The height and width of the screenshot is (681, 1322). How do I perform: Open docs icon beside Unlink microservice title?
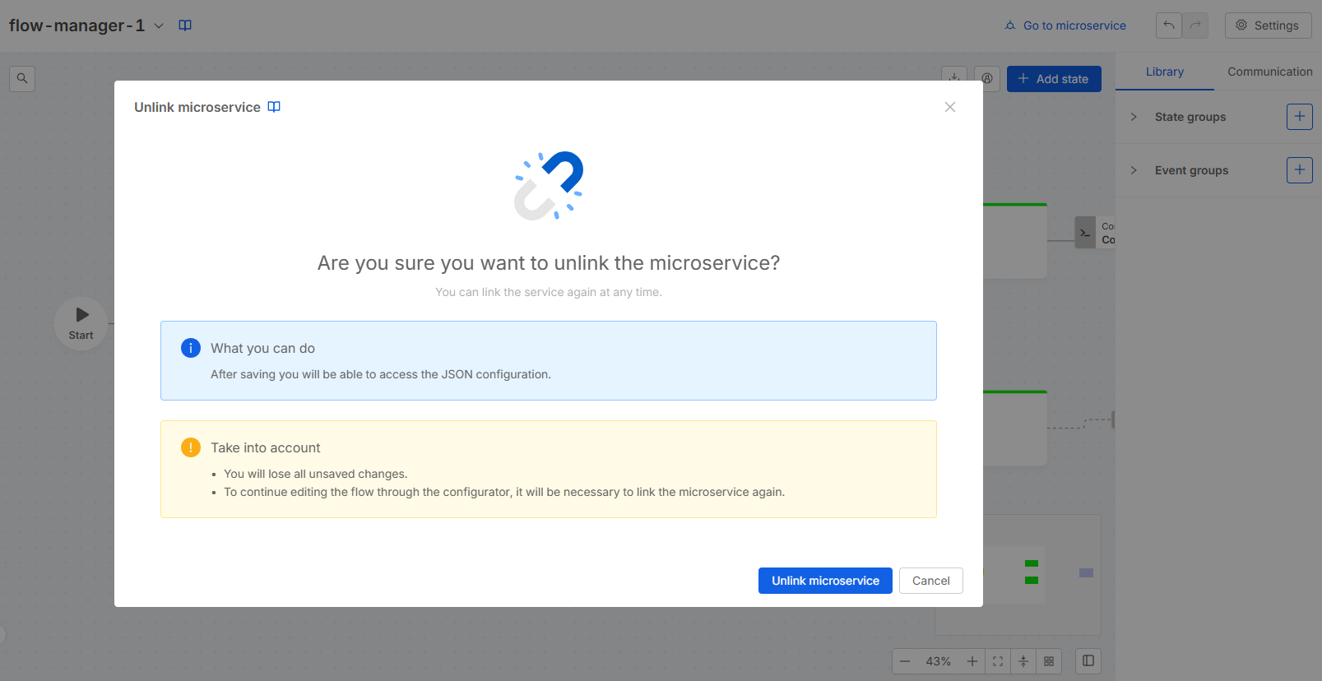[x=274, y=107]
